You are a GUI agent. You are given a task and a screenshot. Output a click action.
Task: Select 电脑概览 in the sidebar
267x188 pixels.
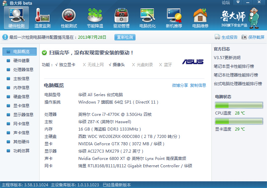(x=20, y=51)
